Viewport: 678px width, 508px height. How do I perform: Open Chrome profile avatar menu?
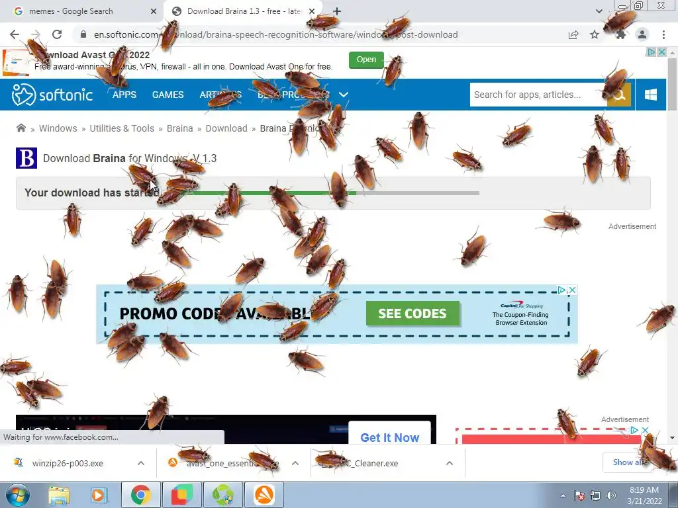(x=642, y=34)
